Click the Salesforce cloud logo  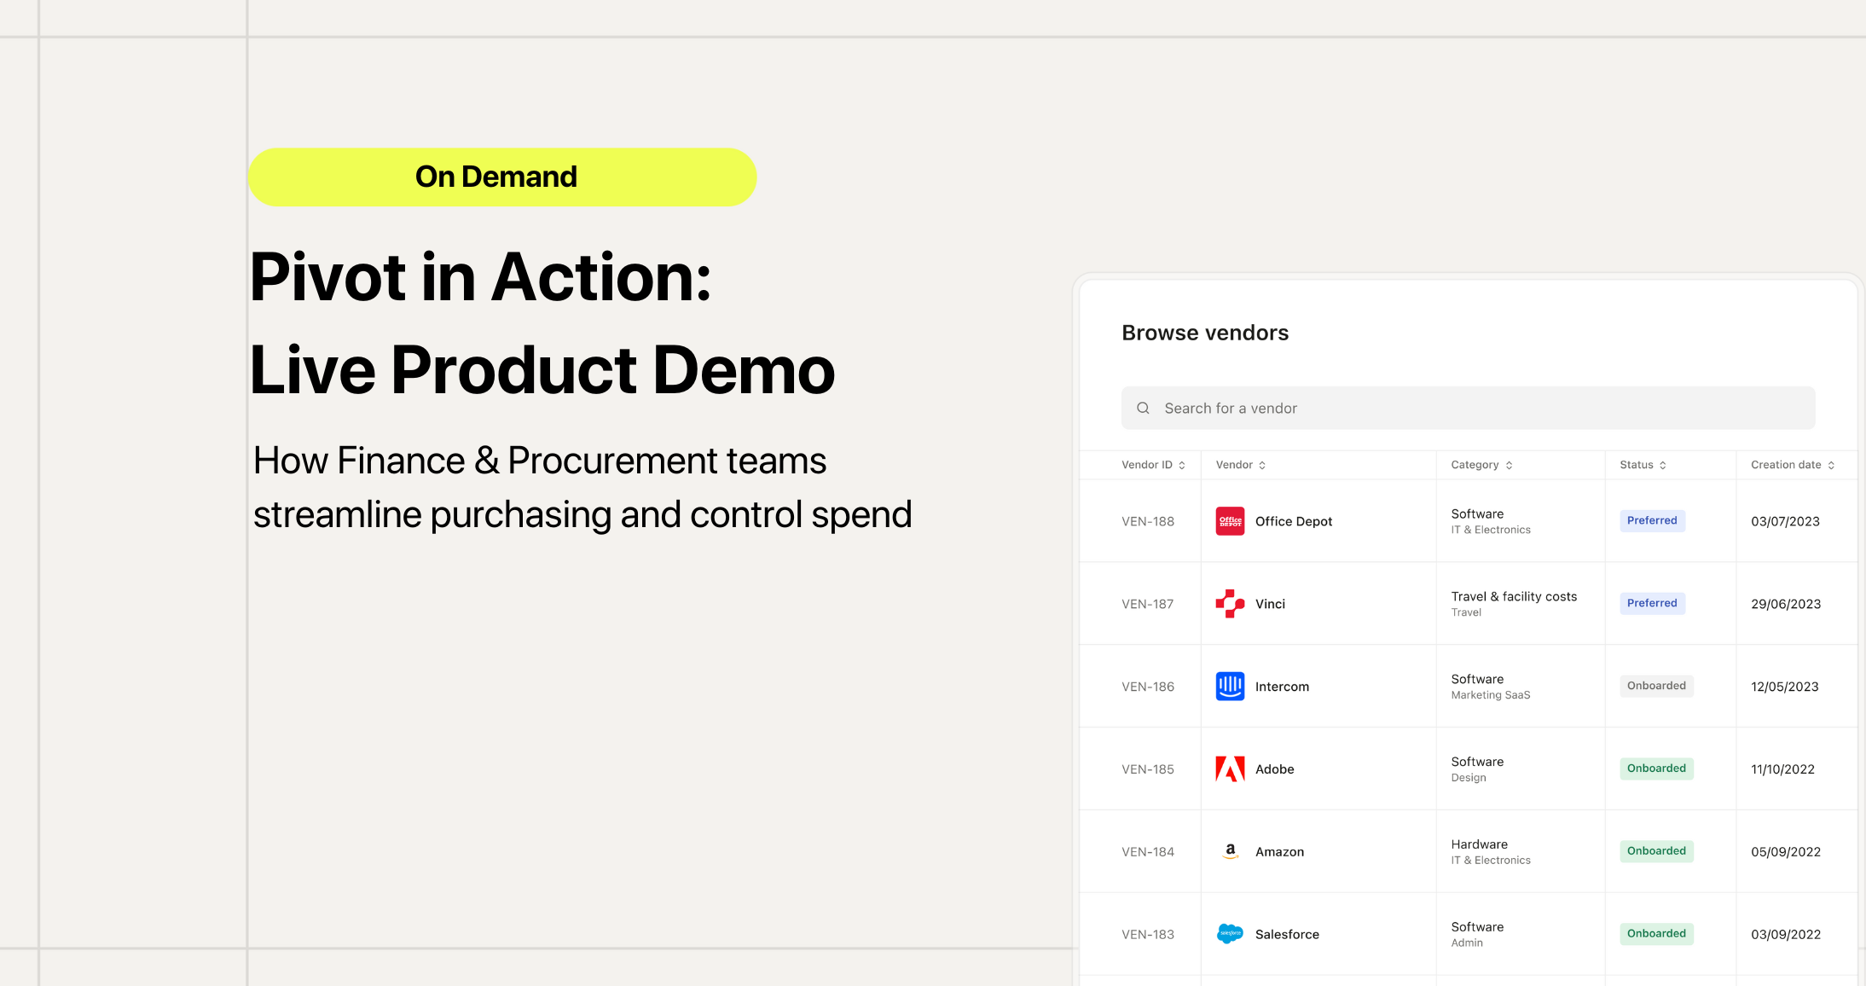(1229, 934)
